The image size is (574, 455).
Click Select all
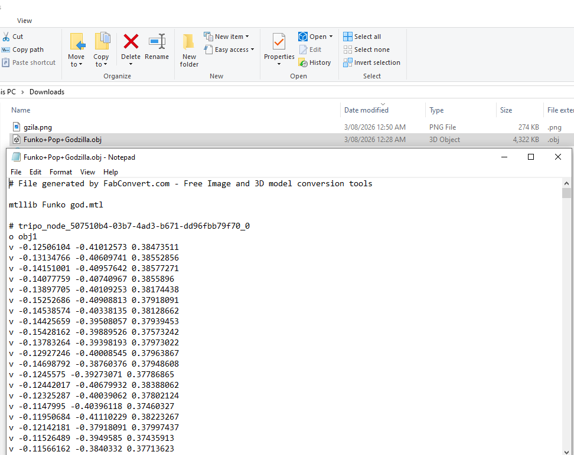(362, 37)
